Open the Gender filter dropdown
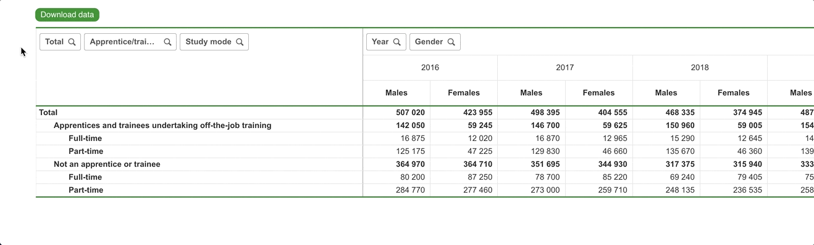The width and height of the screenshot is (814, 245). click(x=435, y=42)
